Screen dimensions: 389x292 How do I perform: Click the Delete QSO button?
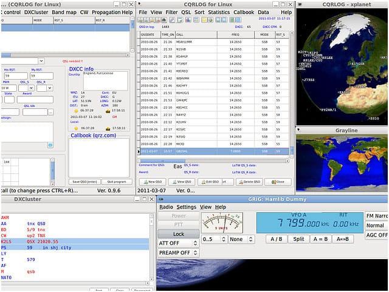(249, 182)
